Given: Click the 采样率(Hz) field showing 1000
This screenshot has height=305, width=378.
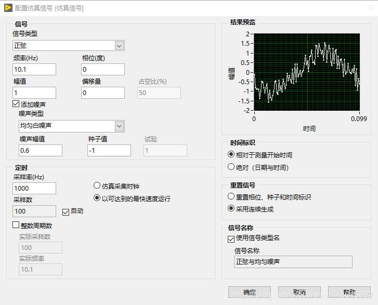Looking at the screenshot, I should point(34,188).
